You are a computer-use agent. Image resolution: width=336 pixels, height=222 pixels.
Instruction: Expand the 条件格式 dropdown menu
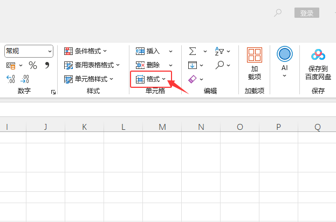coord(86,51)
